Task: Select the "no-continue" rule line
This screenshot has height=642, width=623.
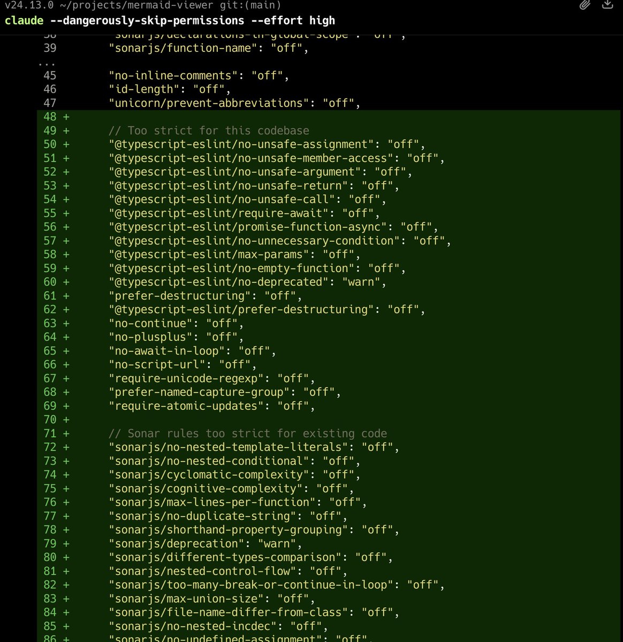Action: [x=176, y=324]
